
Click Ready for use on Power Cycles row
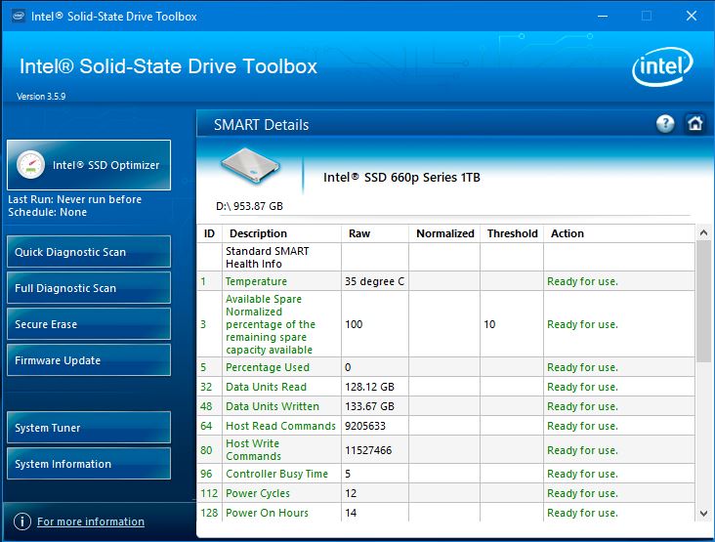click(x=582, y=493)
